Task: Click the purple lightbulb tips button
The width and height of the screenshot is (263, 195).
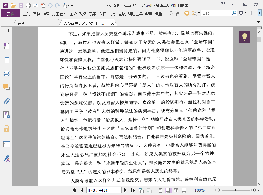Action: coord(245,37)
